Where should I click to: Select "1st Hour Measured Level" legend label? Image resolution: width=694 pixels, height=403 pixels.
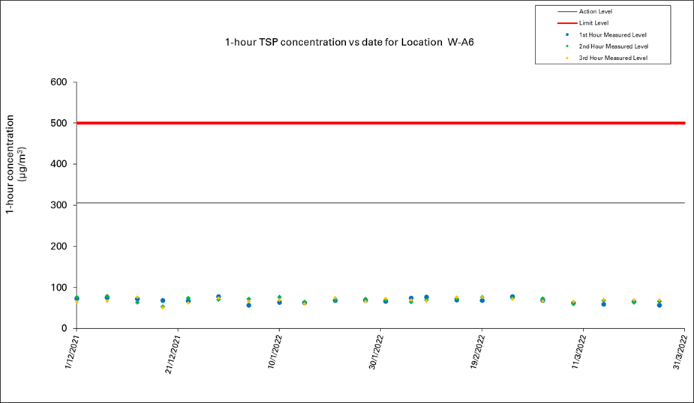[x=612, y=34]
